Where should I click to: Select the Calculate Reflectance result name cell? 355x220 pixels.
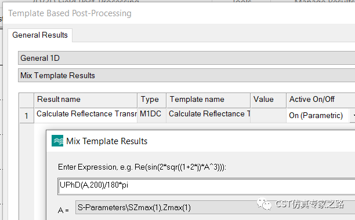click(x=86, y=115)
